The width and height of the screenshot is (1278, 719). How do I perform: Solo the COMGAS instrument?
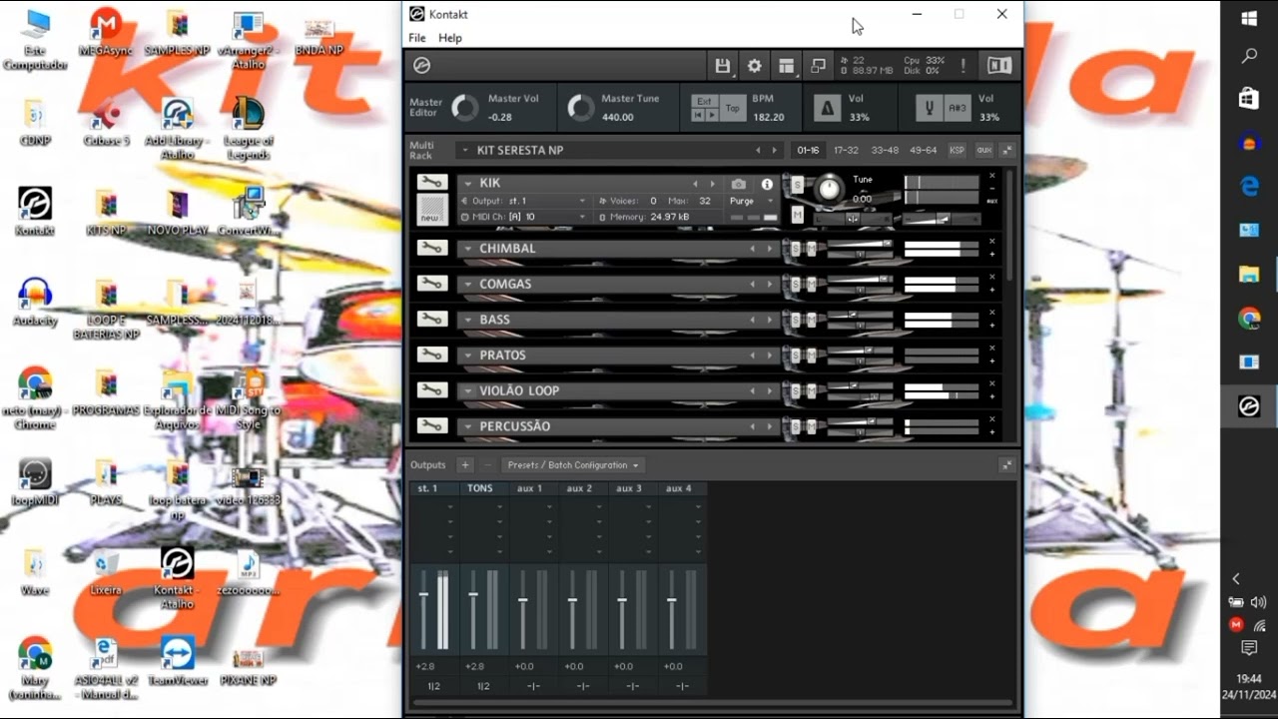click(797, 285)
